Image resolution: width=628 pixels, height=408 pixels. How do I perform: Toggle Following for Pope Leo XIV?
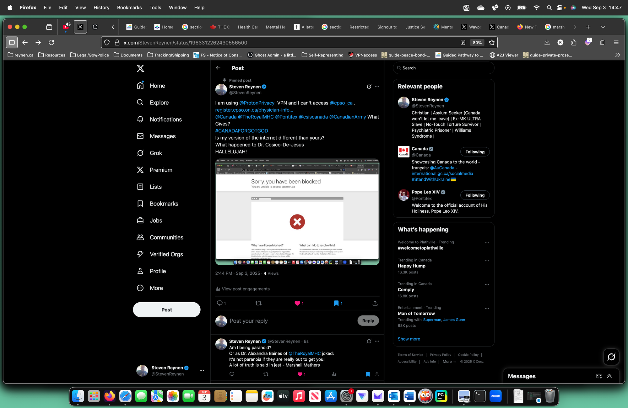pyautogui.click(x=475, y=195)
